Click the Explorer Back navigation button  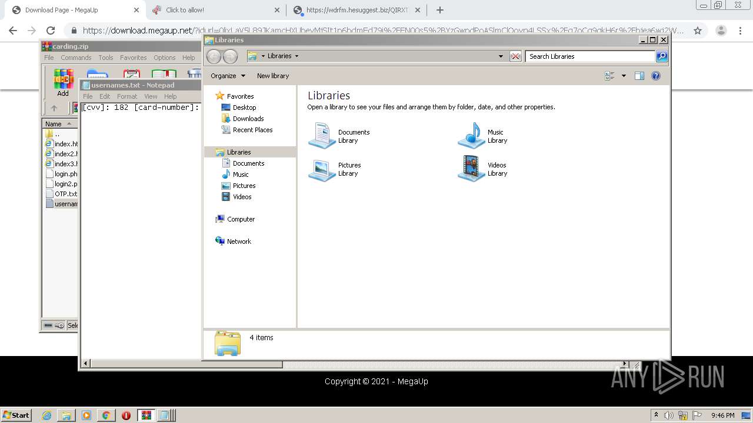(214, 56)
